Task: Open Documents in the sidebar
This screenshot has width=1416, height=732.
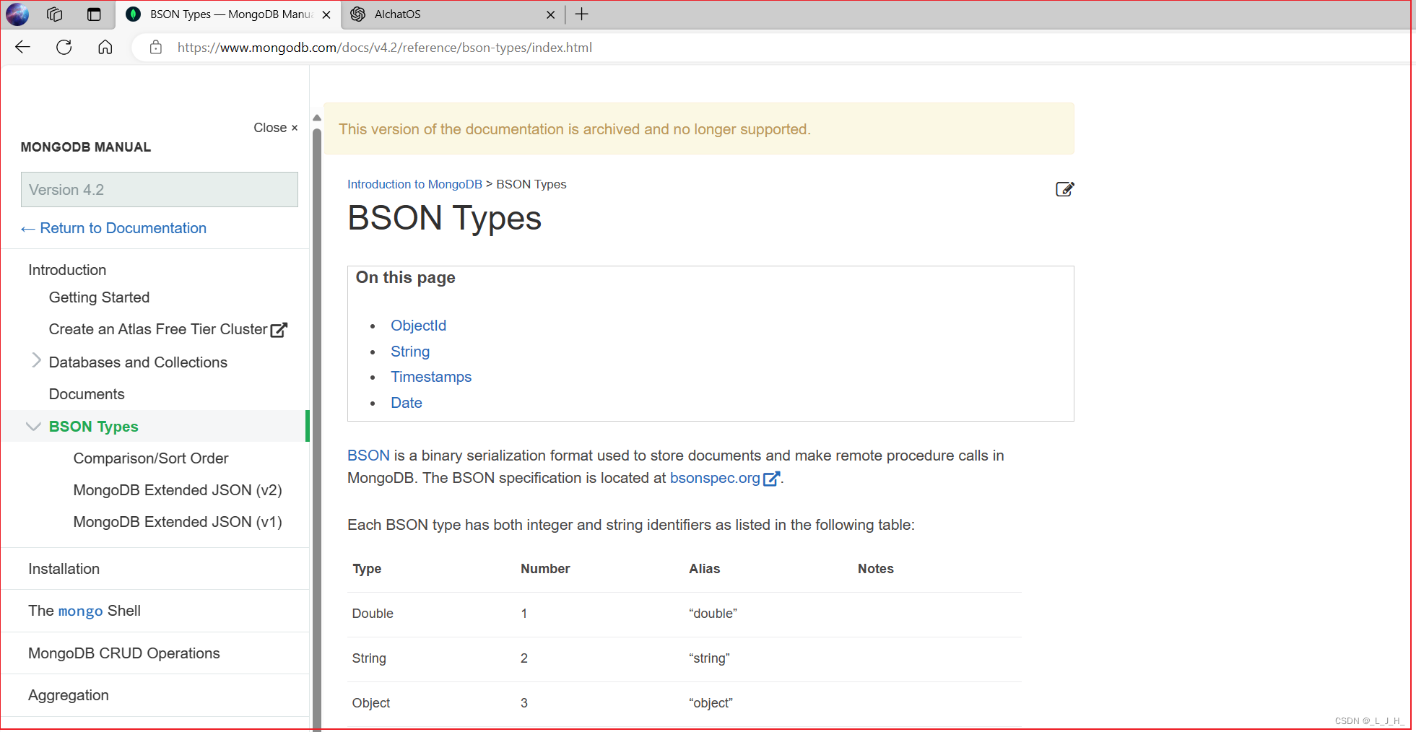Action: point(87,394)
